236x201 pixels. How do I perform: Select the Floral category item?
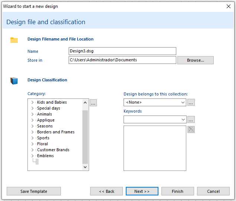(42, 144)
